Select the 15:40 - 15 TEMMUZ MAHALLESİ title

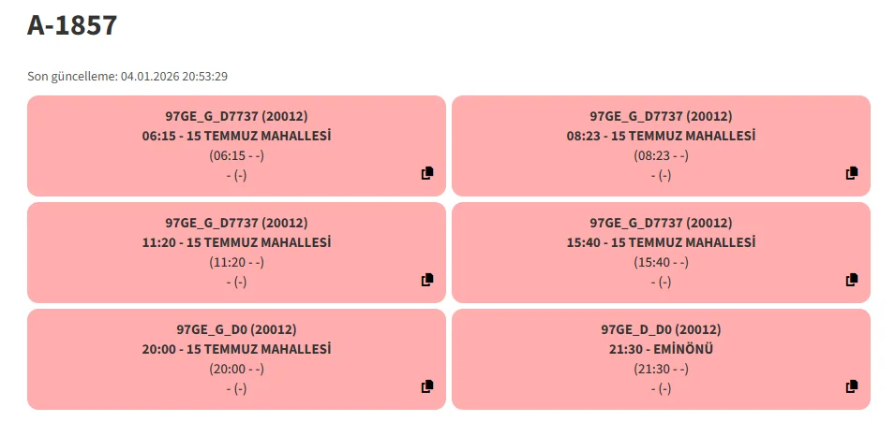coord(661,242)
